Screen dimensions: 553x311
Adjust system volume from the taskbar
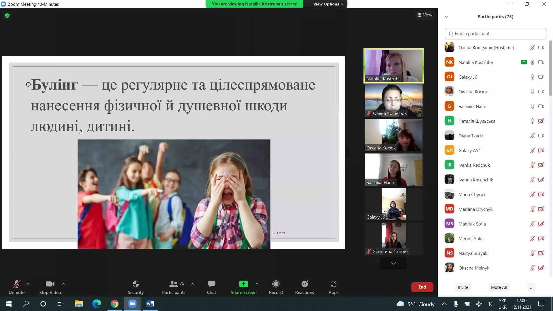pos(490,304)
